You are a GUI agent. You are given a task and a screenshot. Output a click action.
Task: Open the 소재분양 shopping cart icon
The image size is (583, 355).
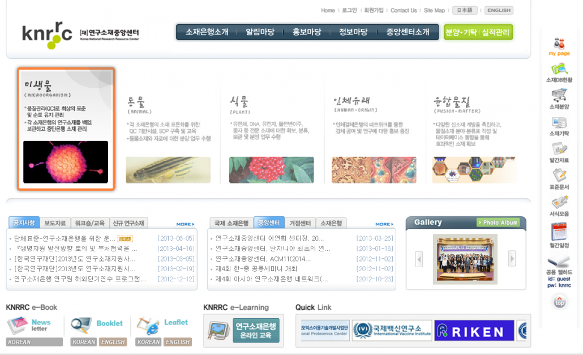tap(559, 97)
